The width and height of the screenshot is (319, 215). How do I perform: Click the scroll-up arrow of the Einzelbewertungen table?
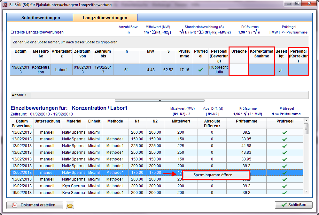pos(306,121)
